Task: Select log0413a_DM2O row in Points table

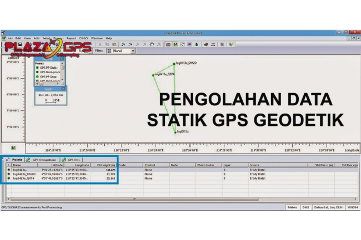Action: click(25, 173)
